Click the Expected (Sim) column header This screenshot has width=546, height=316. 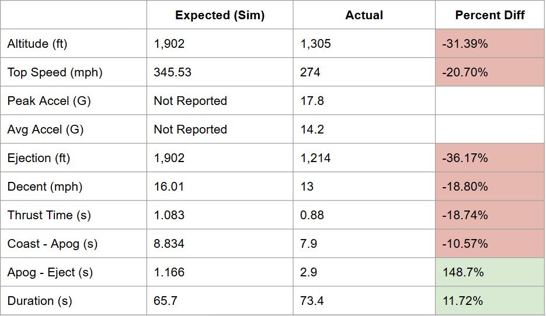coord(220,15)
